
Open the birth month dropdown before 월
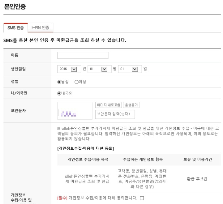pos(99,69)
